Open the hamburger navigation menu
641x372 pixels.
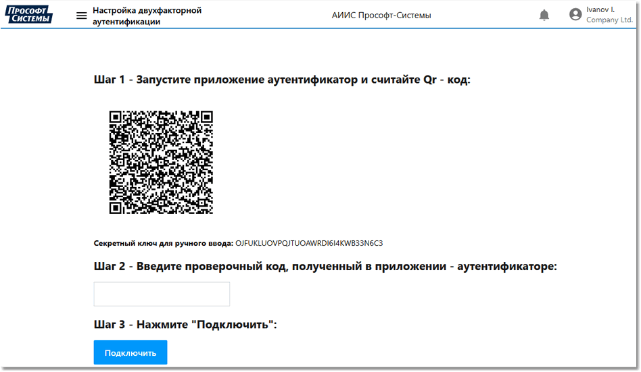[81, 16]
